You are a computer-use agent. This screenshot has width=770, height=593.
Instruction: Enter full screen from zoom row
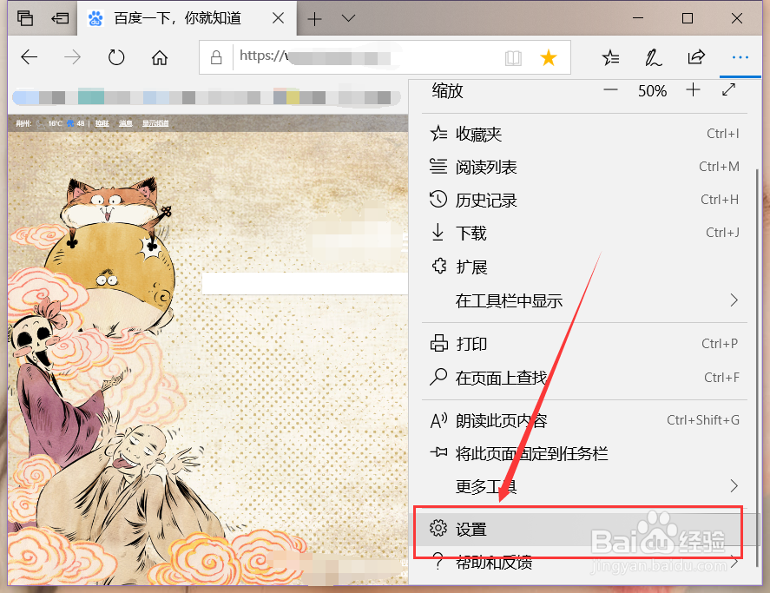(x=728, y=90)
